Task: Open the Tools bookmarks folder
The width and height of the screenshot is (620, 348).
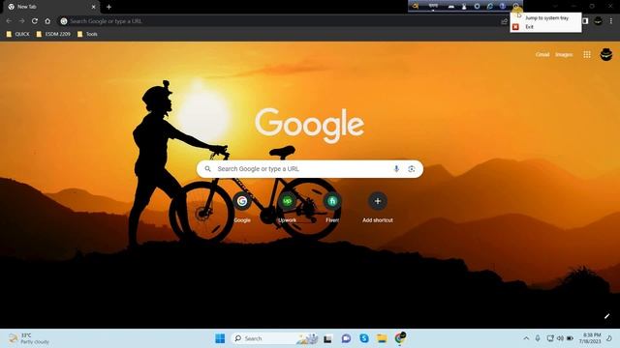Action: [87, 34]
